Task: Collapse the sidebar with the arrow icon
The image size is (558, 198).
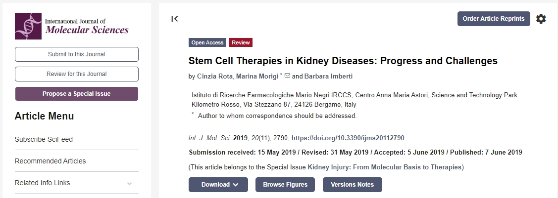Action: coord(174,19)
